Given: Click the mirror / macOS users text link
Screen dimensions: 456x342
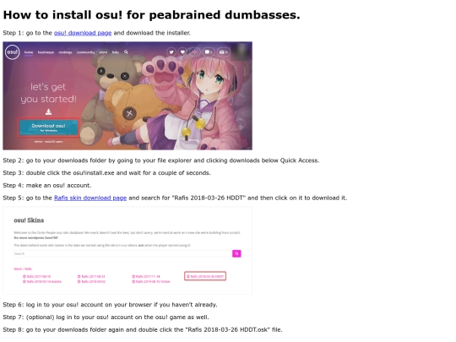Looking at the screenshot, I should point(49,142).
